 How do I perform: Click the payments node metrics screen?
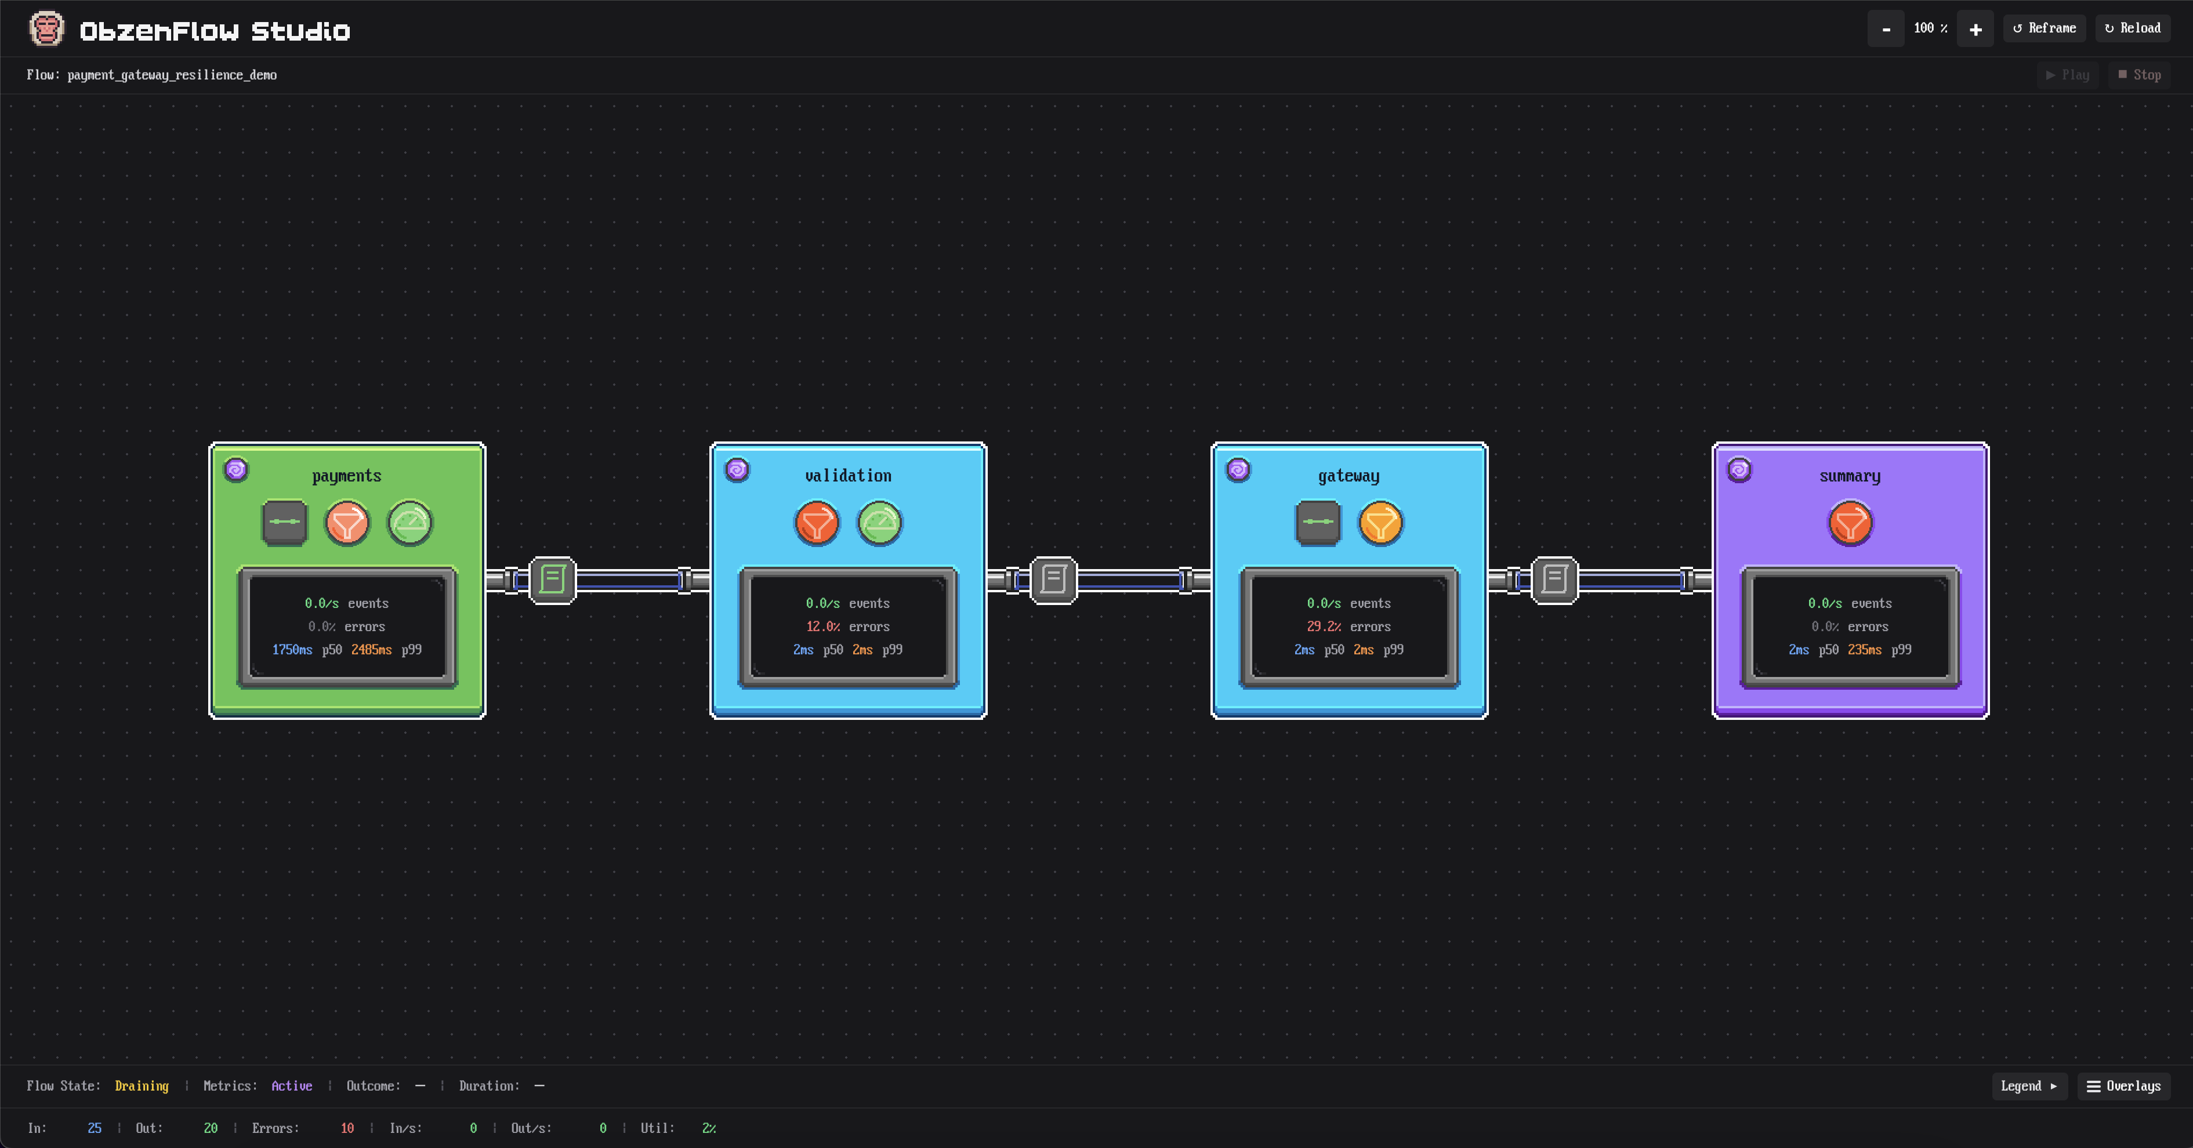[347, 627]
